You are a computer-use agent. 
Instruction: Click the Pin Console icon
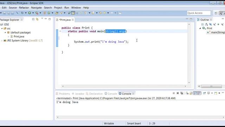pos(204,93)
